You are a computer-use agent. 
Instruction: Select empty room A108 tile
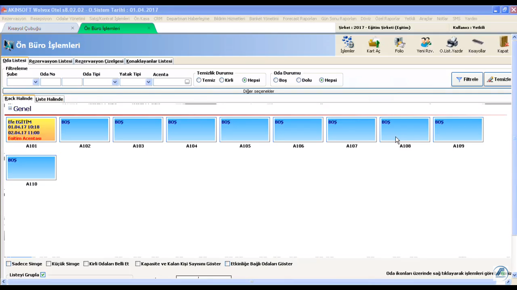tap(405, 130)
